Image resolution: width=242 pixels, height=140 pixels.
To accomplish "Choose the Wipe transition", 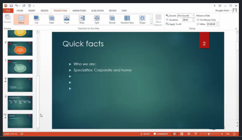I will coord(82,20).
